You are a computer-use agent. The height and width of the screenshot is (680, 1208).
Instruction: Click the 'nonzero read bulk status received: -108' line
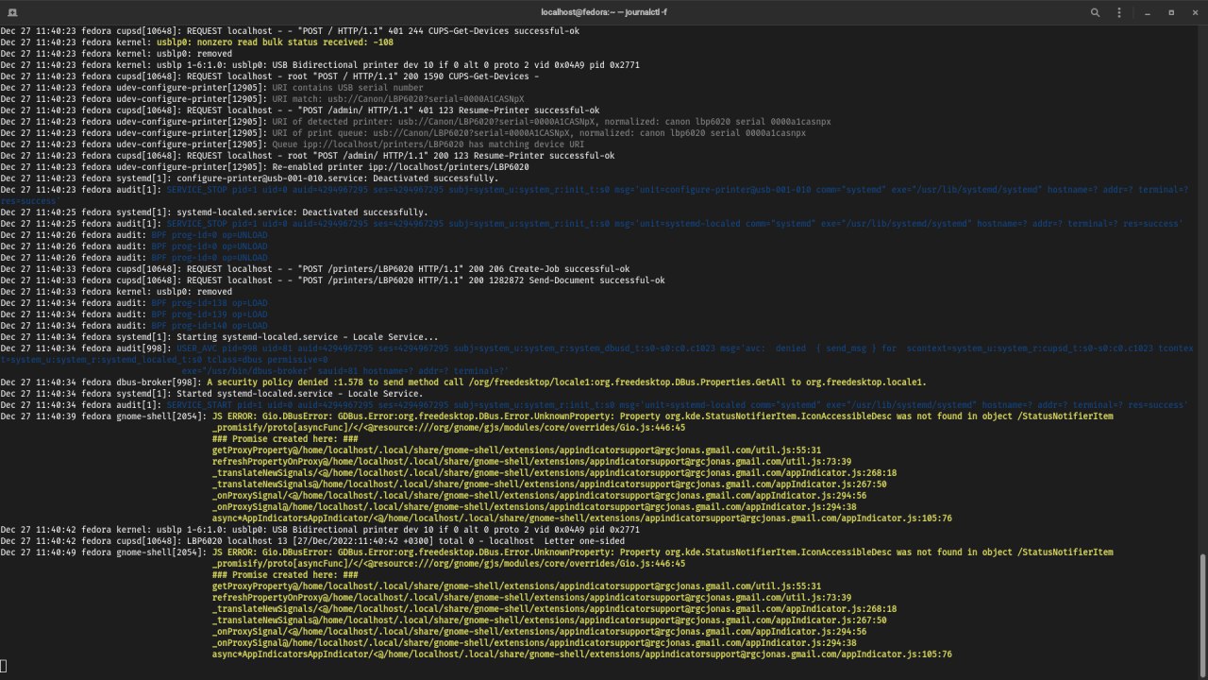197,42
